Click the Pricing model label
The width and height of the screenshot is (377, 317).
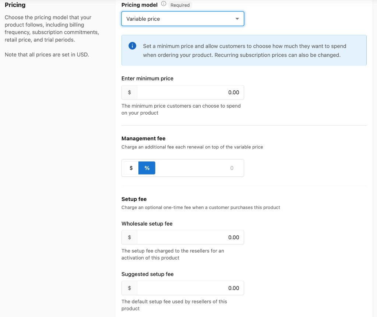[140, 5]
